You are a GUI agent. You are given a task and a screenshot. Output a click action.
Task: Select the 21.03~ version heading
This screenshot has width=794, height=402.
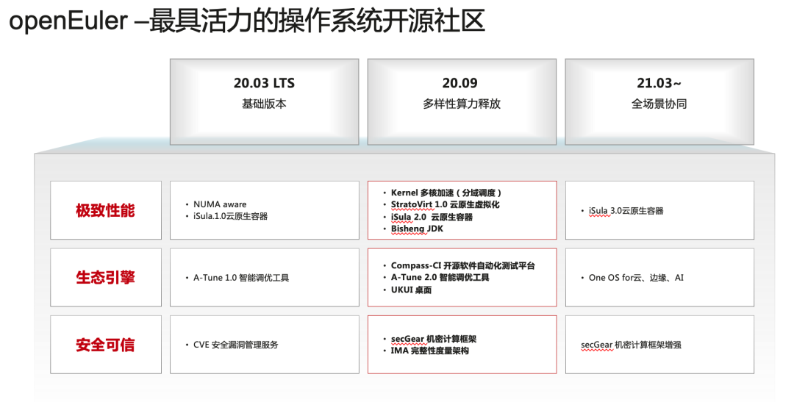pyautogui.click(x=659, y=83)
